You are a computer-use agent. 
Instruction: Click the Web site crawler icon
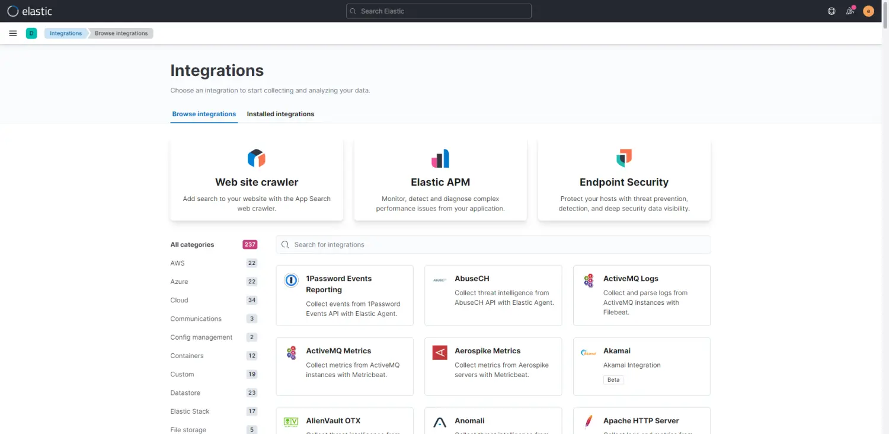point(257,158)
